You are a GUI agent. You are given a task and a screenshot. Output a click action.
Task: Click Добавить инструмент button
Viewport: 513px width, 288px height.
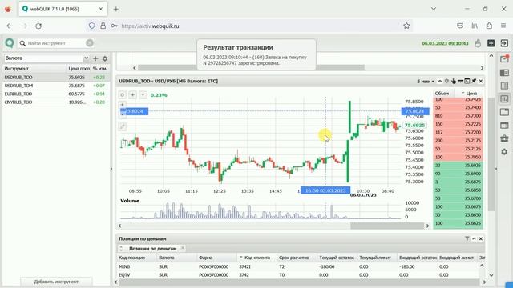[56, 282]
